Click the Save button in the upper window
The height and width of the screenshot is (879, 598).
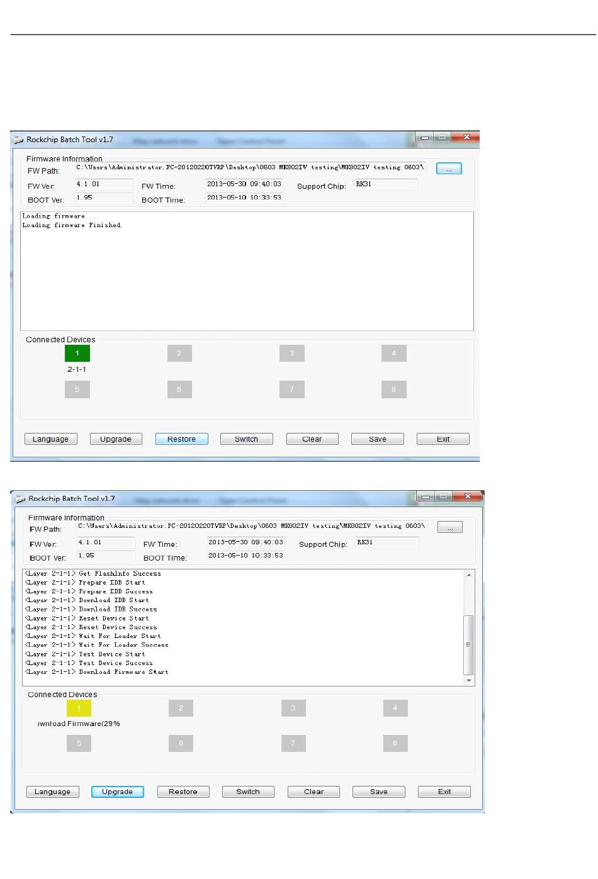[x=378, y=439]
